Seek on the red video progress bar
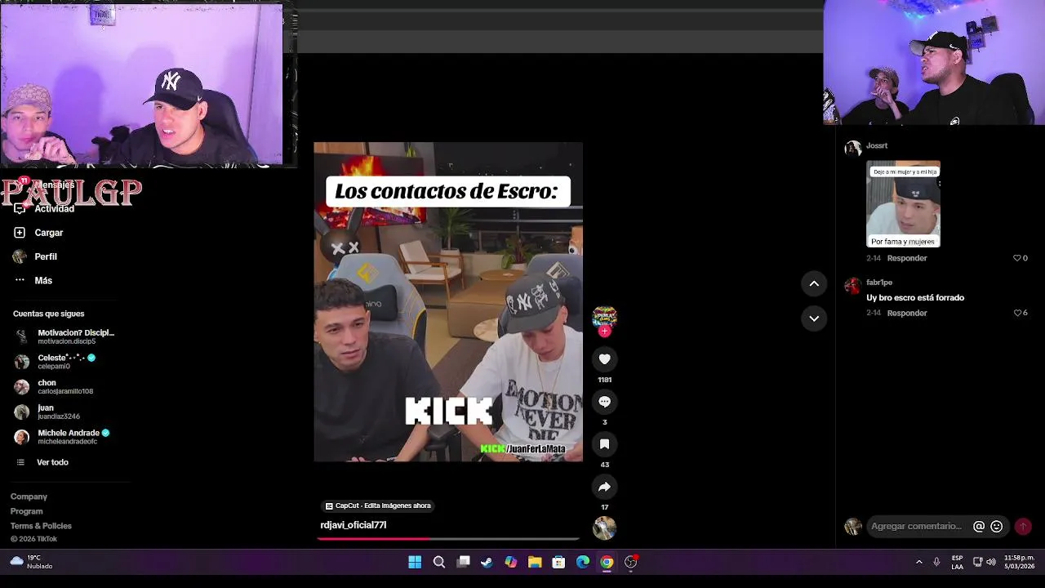The width and height of the screenshot is (1045, 588). (x=448, y=539)
